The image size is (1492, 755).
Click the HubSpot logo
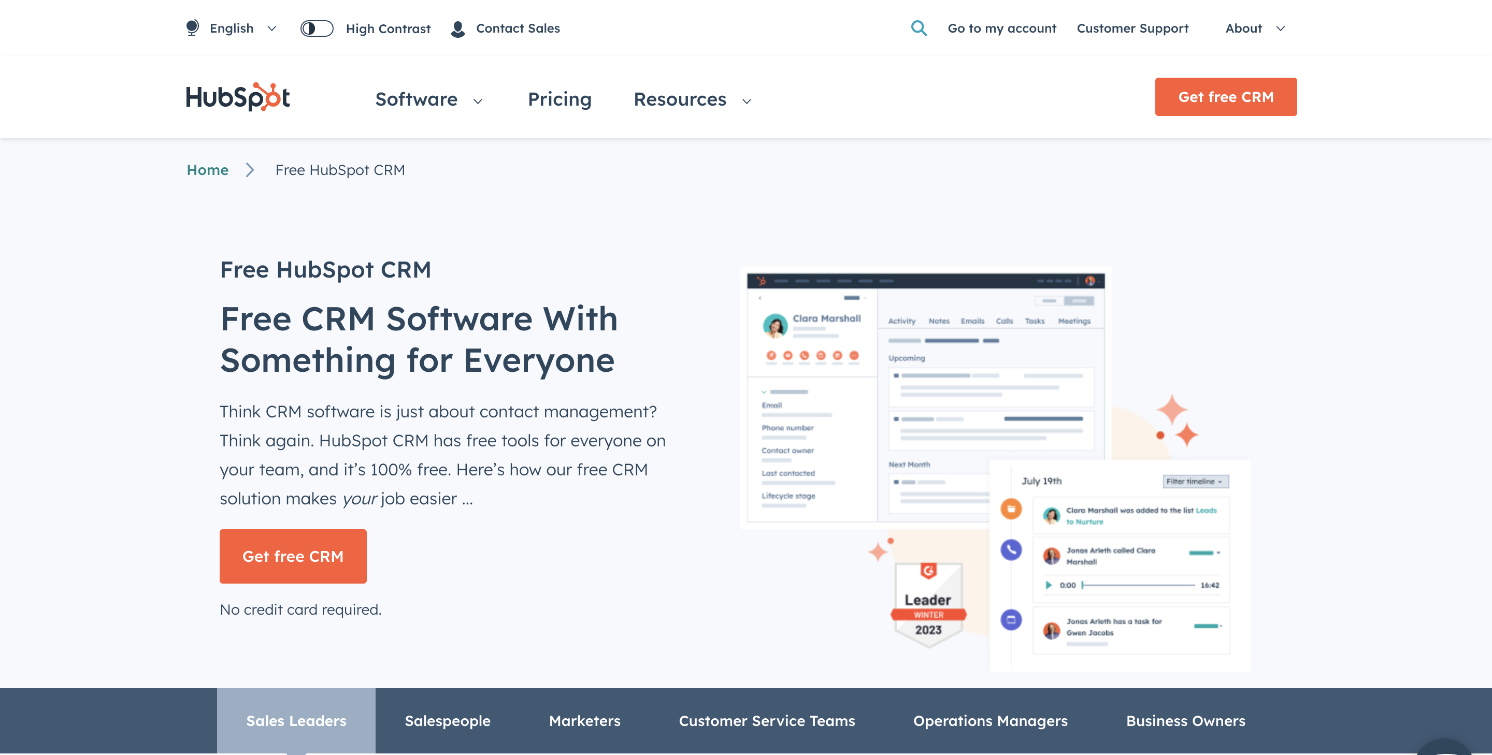tap(238, 97)
